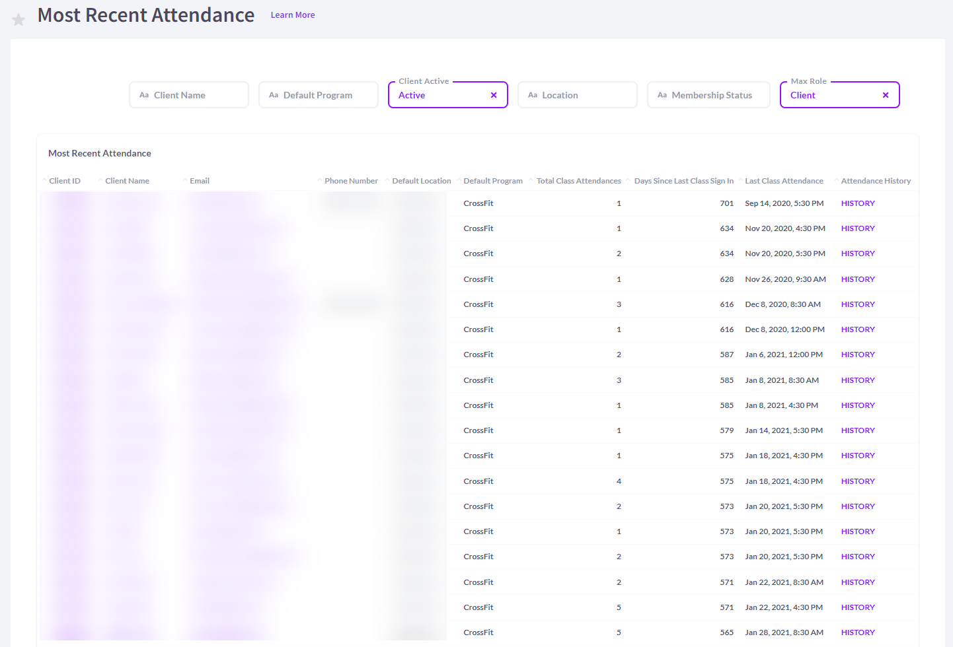The height and width of the screenshot is (647, 953).
Task: Sort by the Email column header
Action: (x=200, y=181)
